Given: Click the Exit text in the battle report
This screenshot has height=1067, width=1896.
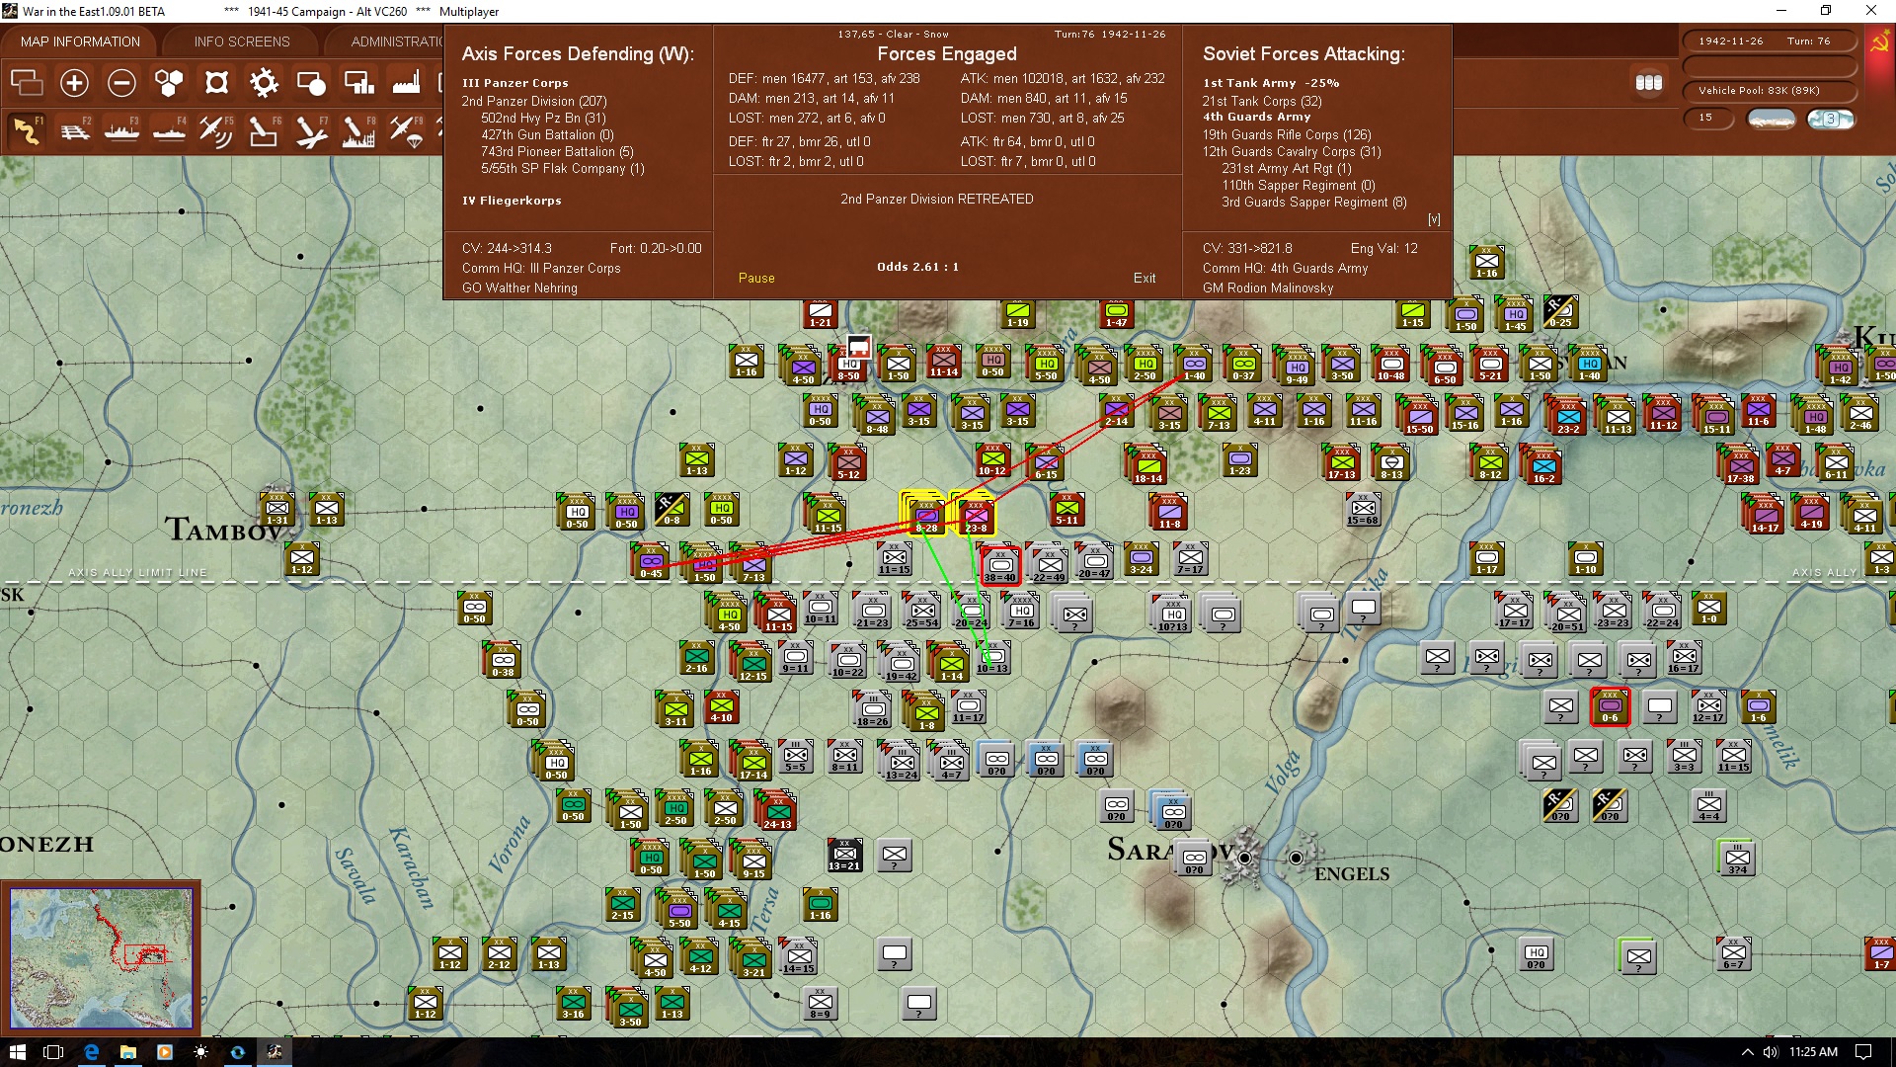Looking at the screenshot, I should click(1144, 279).
